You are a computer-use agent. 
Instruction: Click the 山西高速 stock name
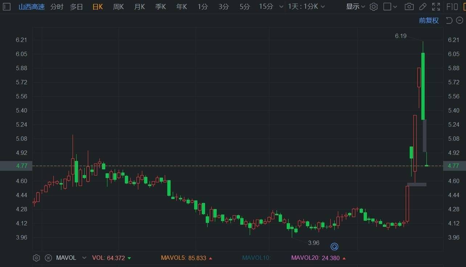click(x=32, y=7)
